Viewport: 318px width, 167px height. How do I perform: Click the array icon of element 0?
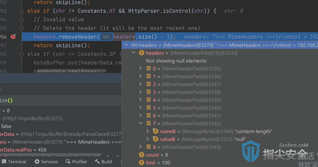tap(149, 68)
